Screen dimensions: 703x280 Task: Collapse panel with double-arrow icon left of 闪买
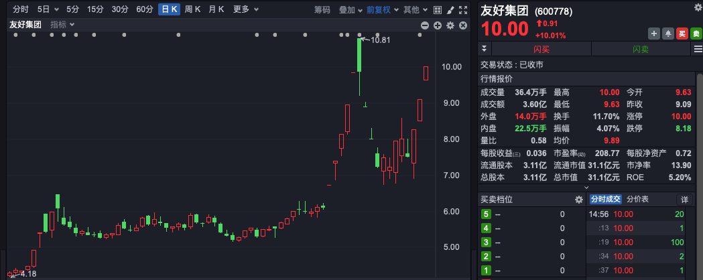coord(485,49)
